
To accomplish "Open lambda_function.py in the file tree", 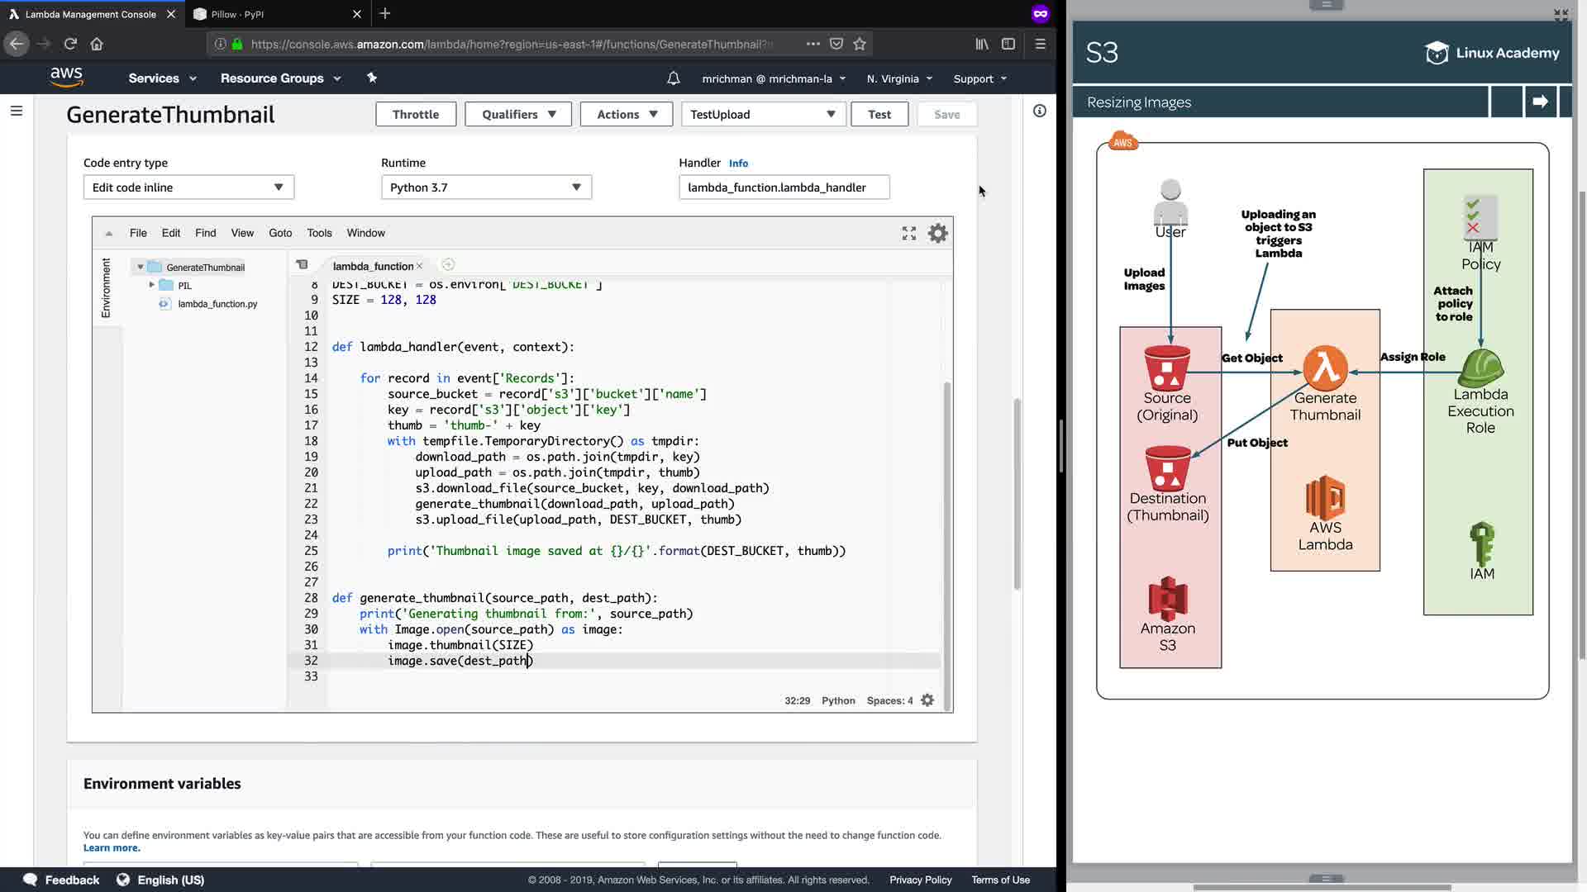I will (x=217, y=304).
